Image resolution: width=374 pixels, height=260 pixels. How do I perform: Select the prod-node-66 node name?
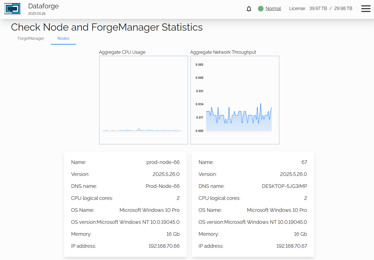pos(163,162)
